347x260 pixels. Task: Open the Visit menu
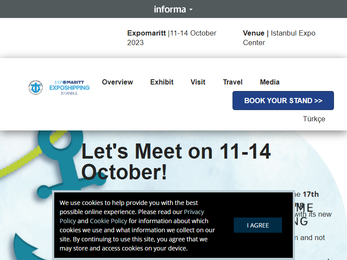coord(198,82)
